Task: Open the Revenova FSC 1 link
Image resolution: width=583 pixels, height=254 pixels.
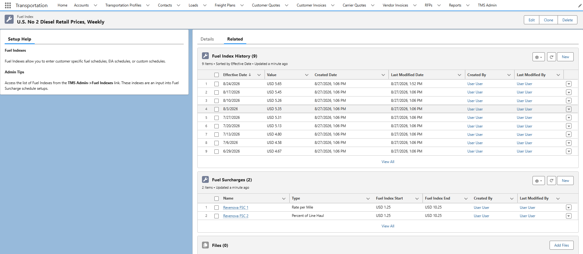Action: 236,208
